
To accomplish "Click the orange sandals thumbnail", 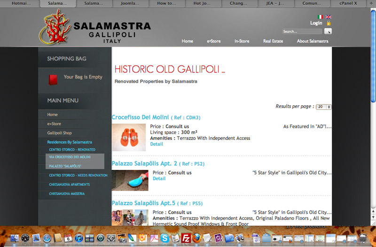I will click(x=129, y=137).
